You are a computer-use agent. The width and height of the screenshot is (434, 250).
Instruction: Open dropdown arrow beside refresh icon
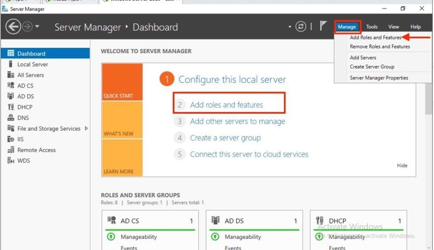pos(290,27)
